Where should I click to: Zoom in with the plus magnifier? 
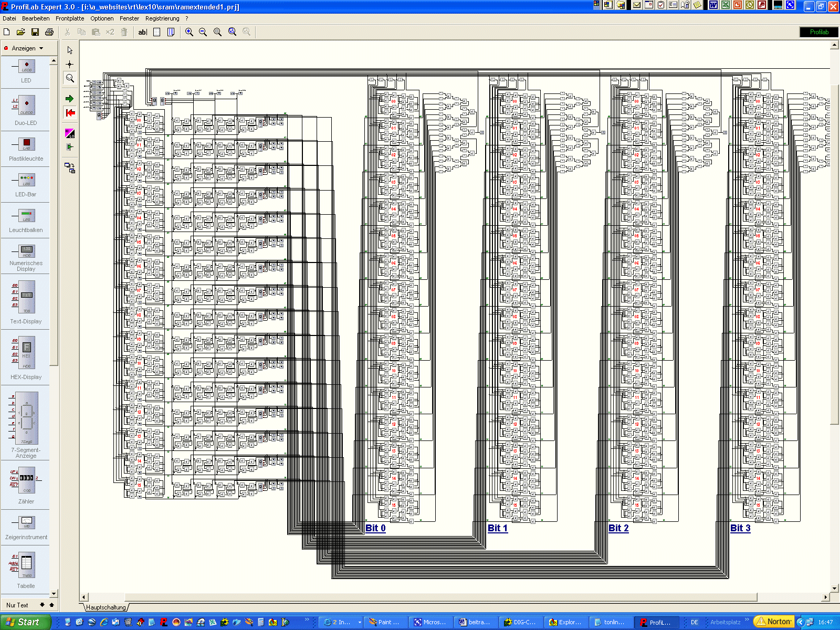(189, 32)
